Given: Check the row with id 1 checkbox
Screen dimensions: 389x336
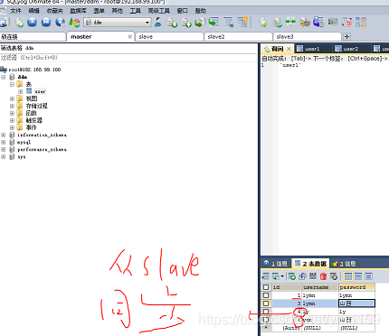Looking at the screenshot, I should (x=266, y=295).
